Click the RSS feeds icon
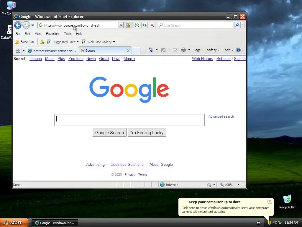The image size is (302, 227). pyautogui.click(x=163, y=50)
